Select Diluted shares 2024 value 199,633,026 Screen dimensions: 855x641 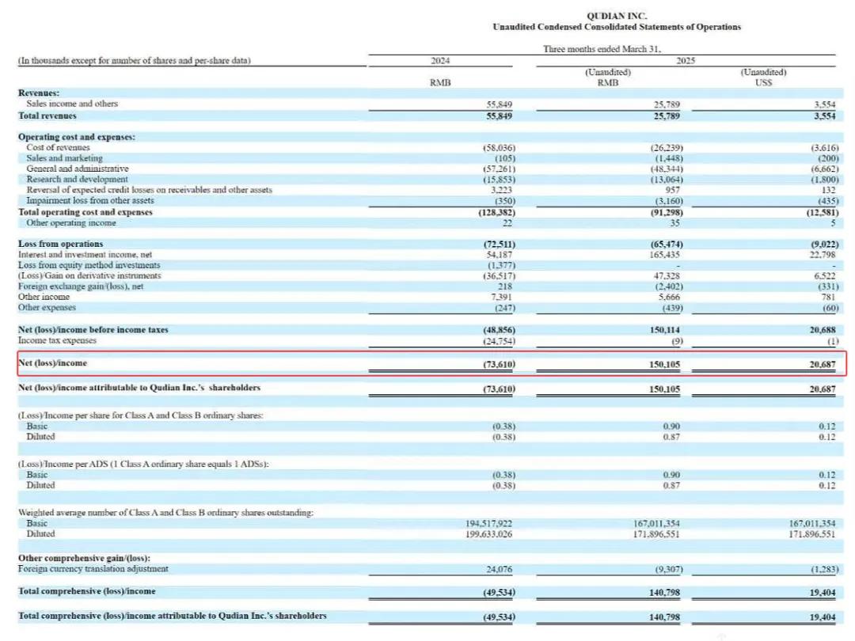[489, 533]
